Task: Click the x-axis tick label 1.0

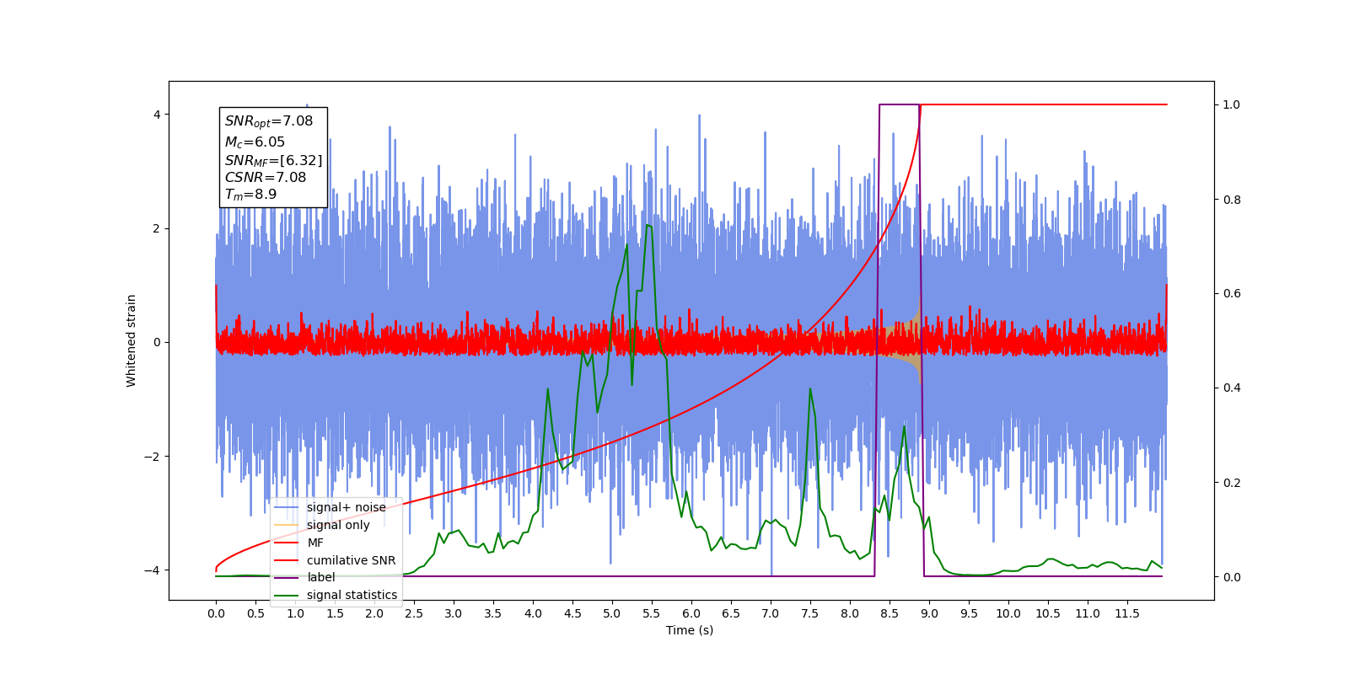Action: 295,613
